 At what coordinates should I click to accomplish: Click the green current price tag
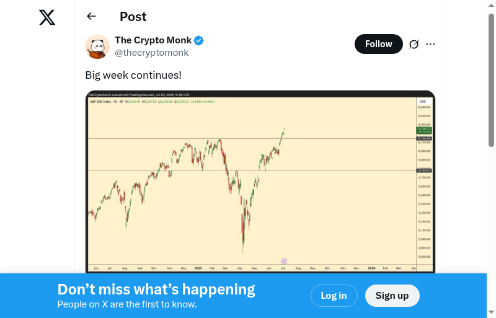(x=424, y=130)
